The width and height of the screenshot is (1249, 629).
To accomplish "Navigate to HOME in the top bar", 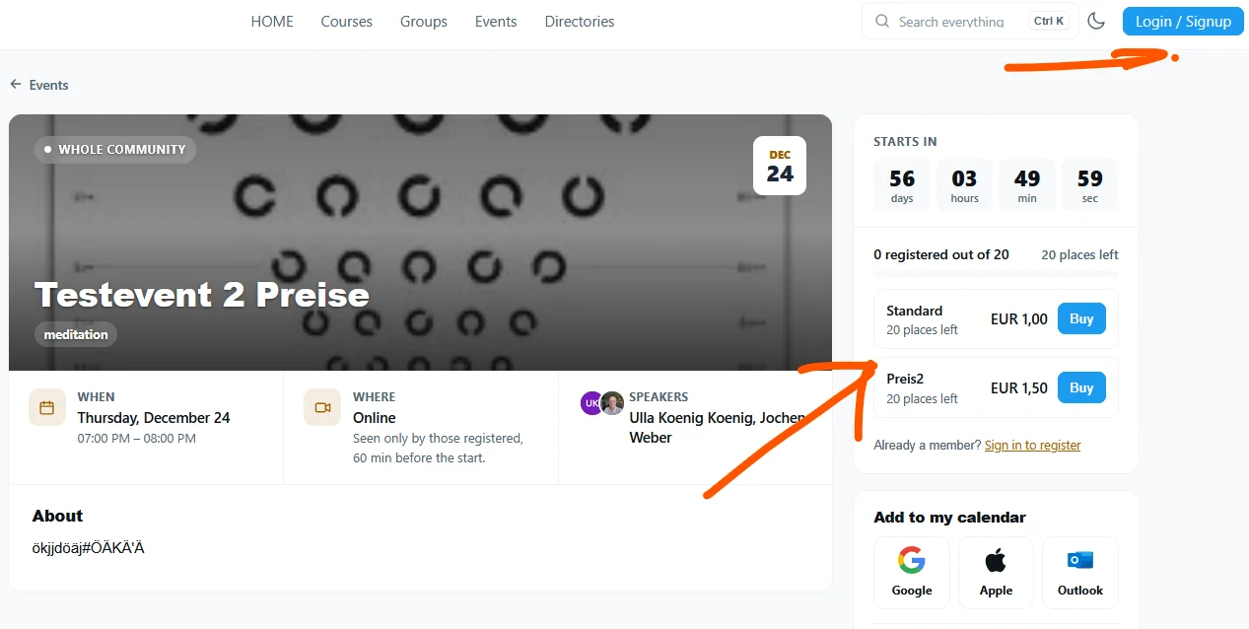I will pyautogui.click(x=272, y=22).
